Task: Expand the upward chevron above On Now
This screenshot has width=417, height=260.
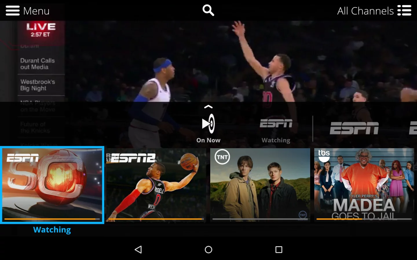Action: 208,107
